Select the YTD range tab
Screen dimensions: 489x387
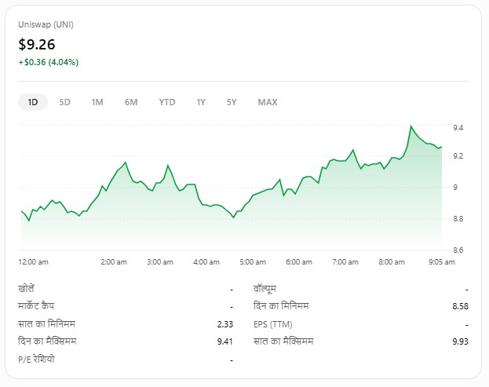tap(167, 102)
